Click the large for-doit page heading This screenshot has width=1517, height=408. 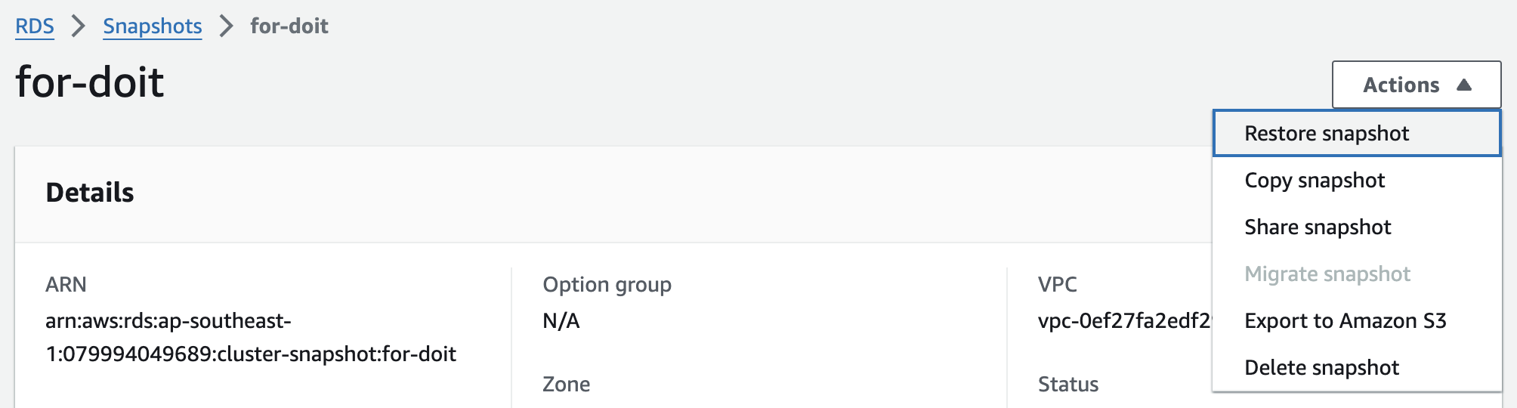[x=90, y=82]
